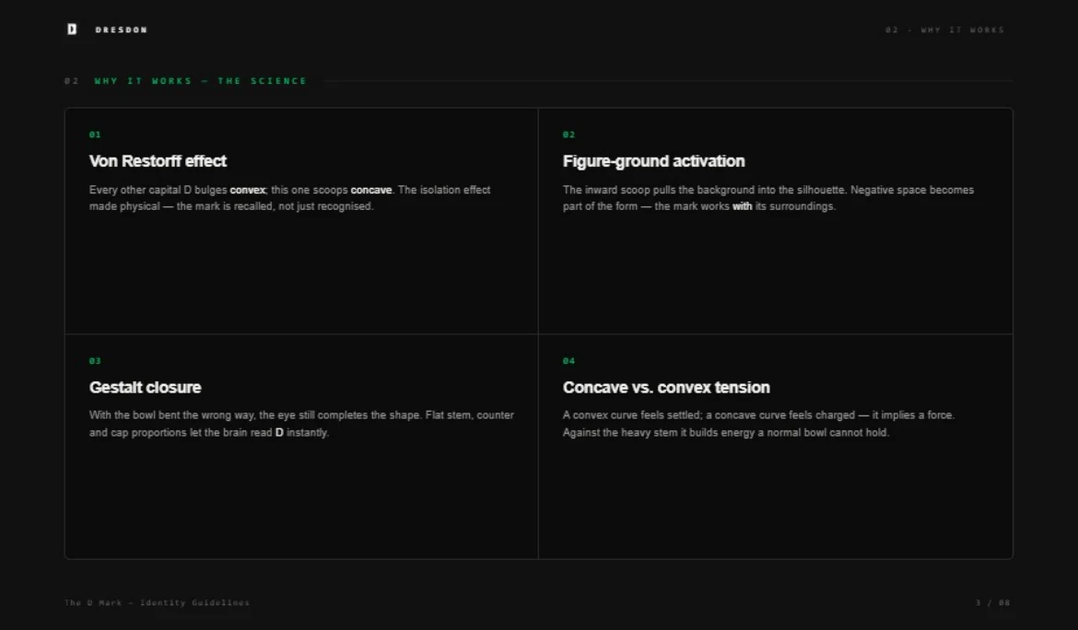Click the Dresdon D logo mark
Viewport: 1078px width, 630px height.
pyautogui.click(x=72, y=29)
